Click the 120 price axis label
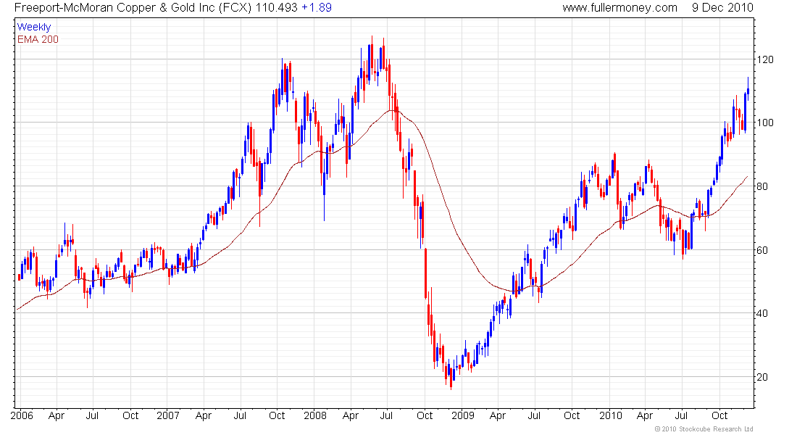Image resolution: width=797 pixels, height=435 pixels. (765, 59)
